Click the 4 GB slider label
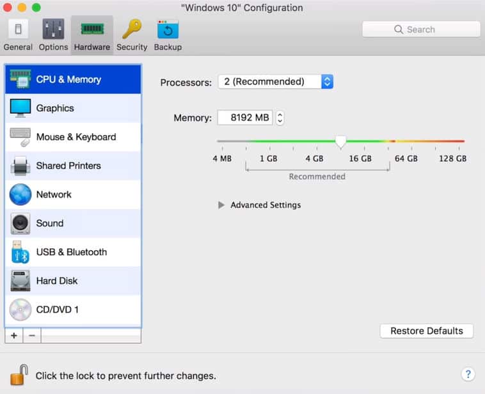The height and width of the screenshot is (394, 485). [x=314, y=159]
